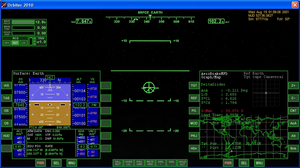Image resolution: width=300 pixels, height=168 pixels.
Task: Engage KILL ROT autopilot button
Action: [x=118, y=163]
